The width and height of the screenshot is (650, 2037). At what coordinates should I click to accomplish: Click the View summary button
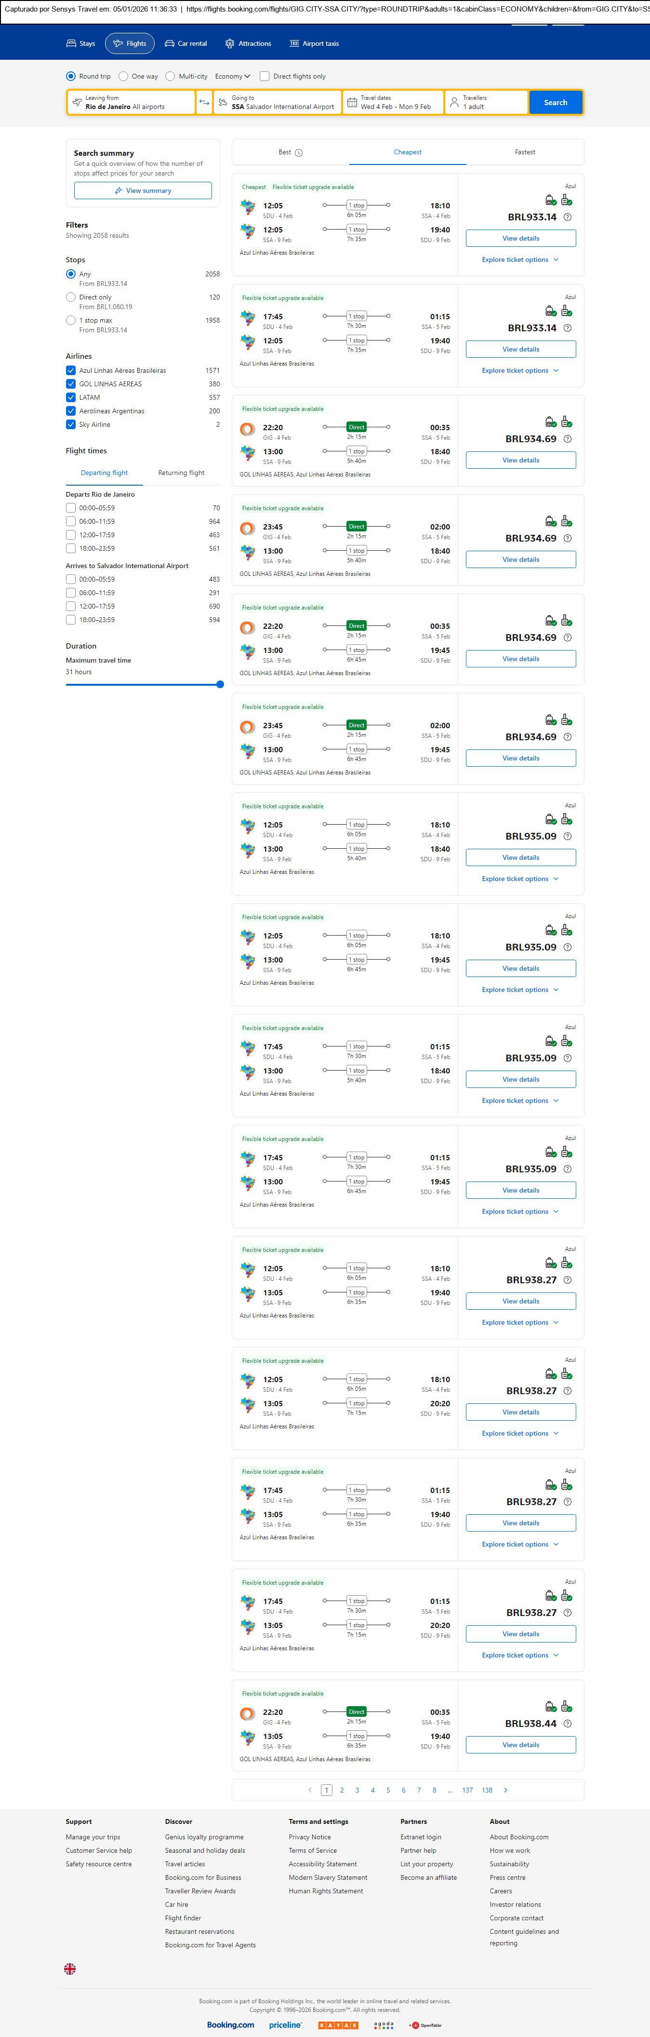(x=143, y=190)
